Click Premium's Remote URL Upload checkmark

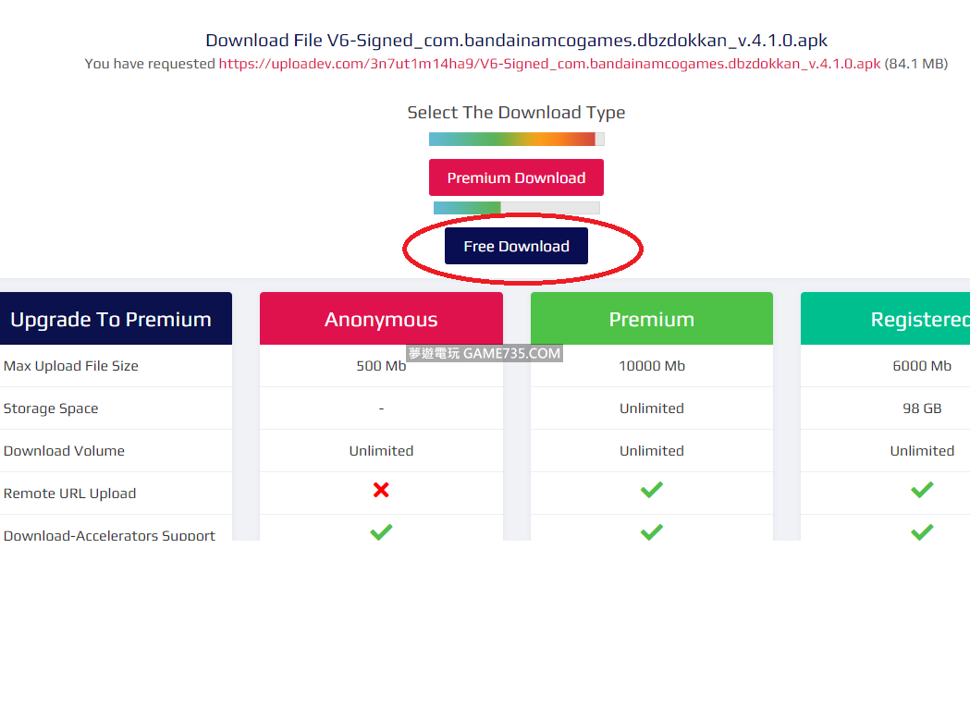[652, 490]
